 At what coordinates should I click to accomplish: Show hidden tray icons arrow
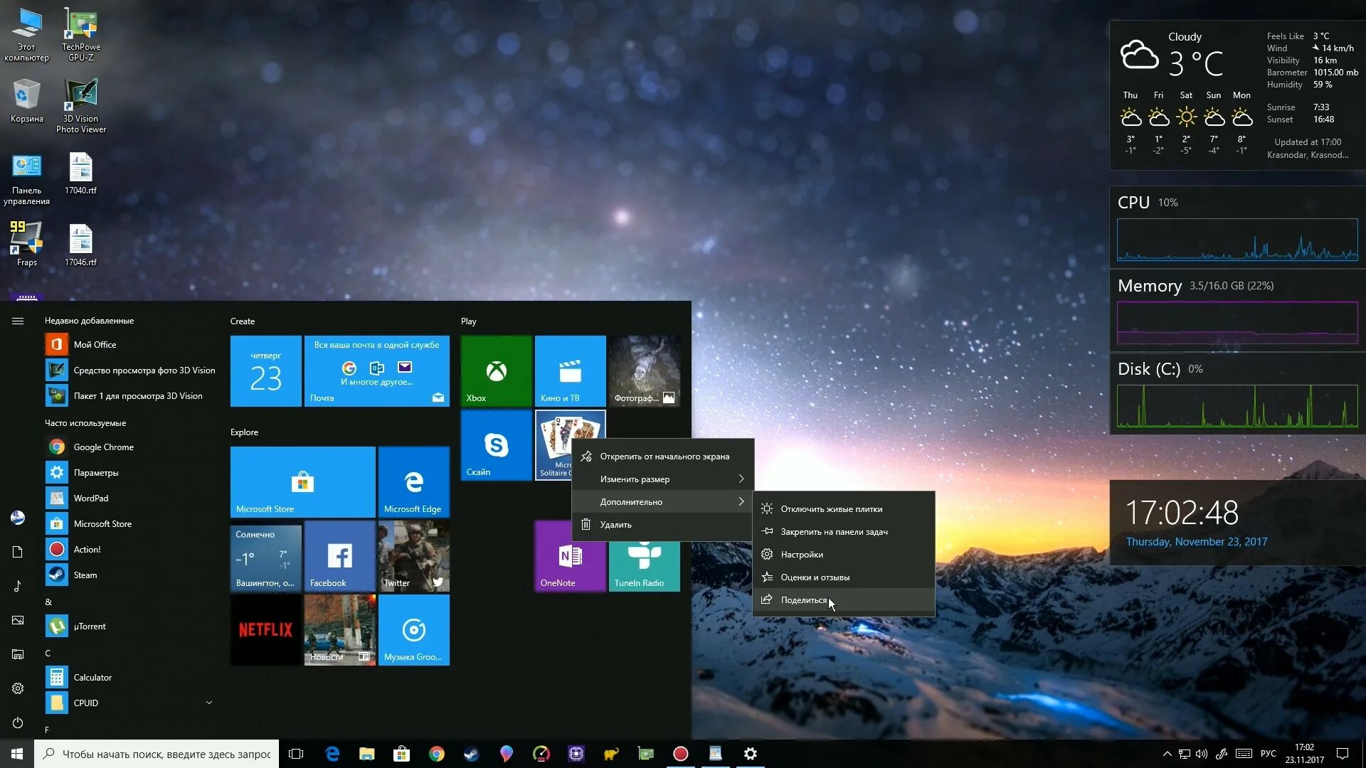coord(1167,754)
